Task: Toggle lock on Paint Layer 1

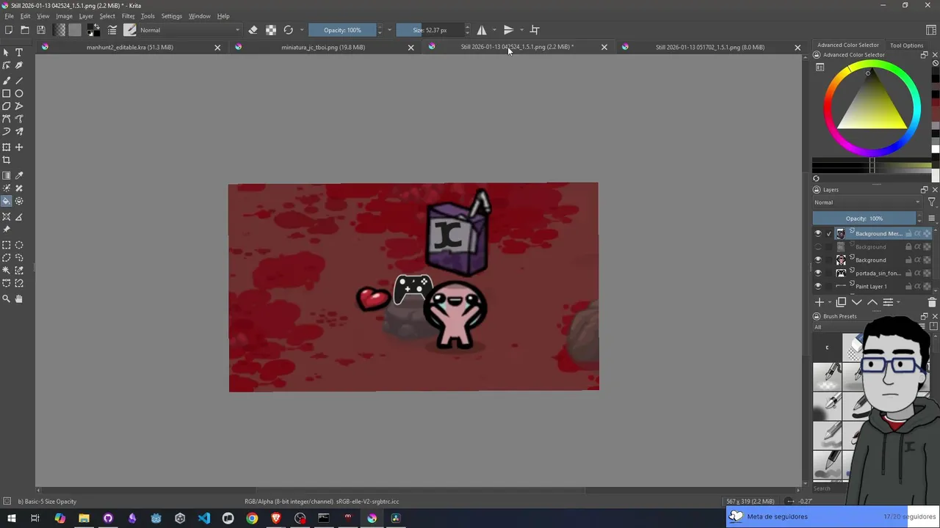Action: coord(908,287)
